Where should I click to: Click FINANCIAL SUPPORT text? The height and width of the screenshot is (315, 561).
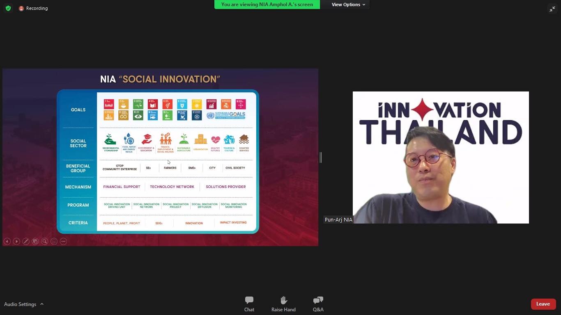122,187
